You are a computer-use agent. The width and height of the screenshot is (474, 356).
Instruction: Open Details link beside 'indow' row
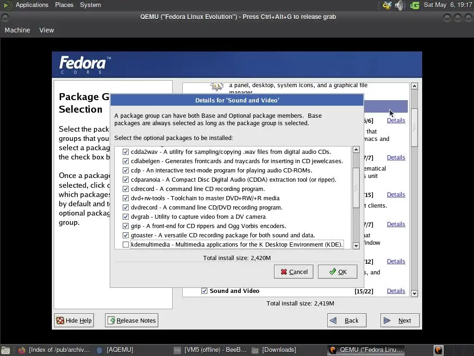[x=396, y=224]
